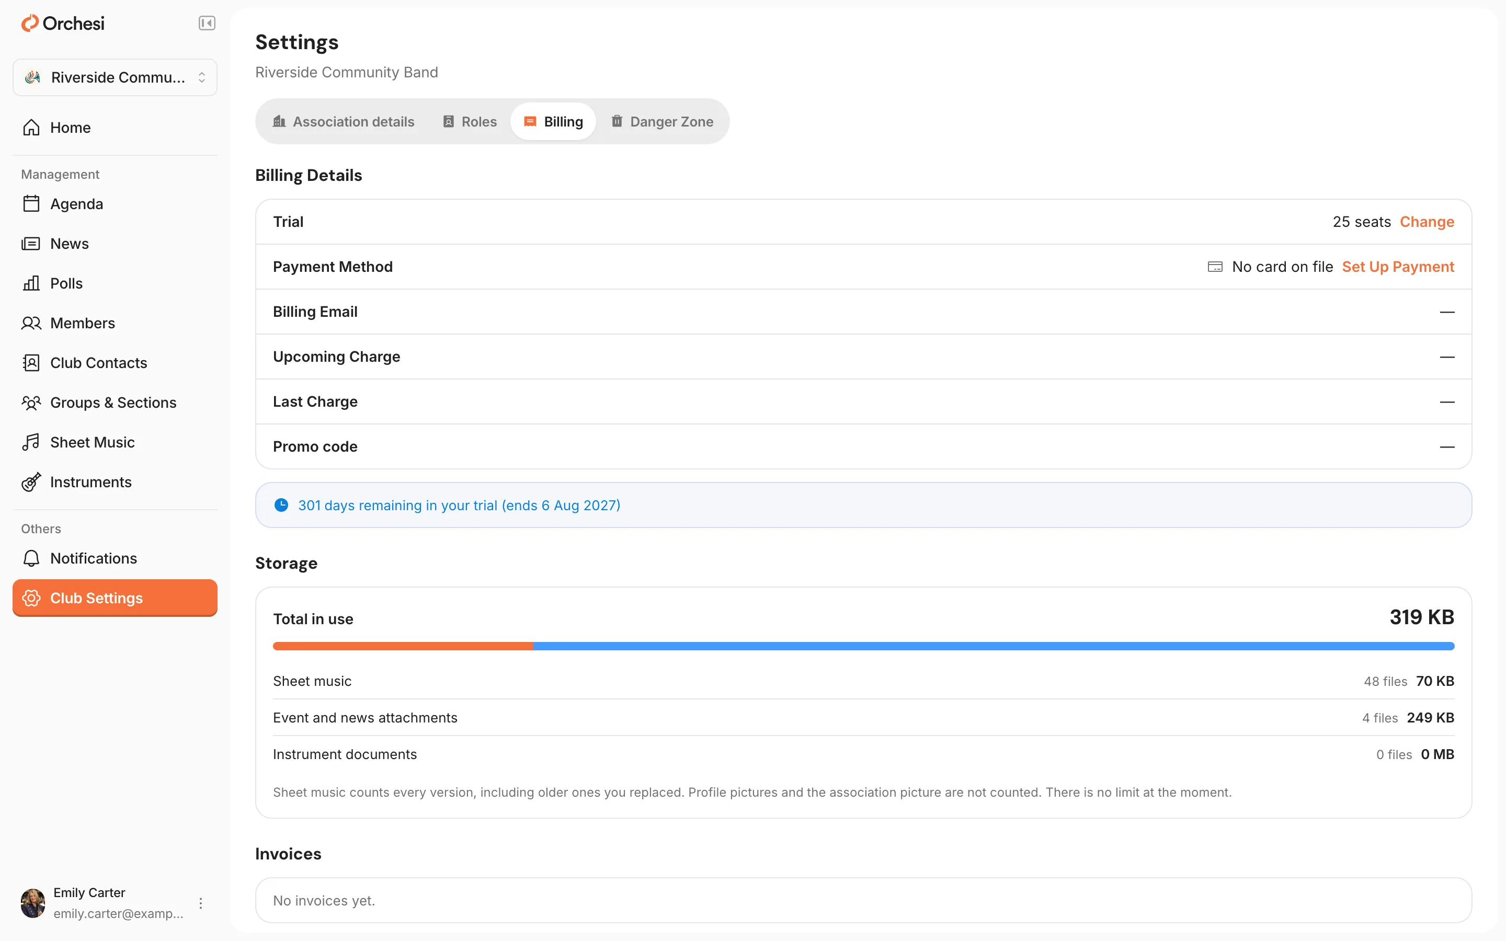1506x941 pixels.
Task: Click the No invoices yet message
Action: pos(324,901)
